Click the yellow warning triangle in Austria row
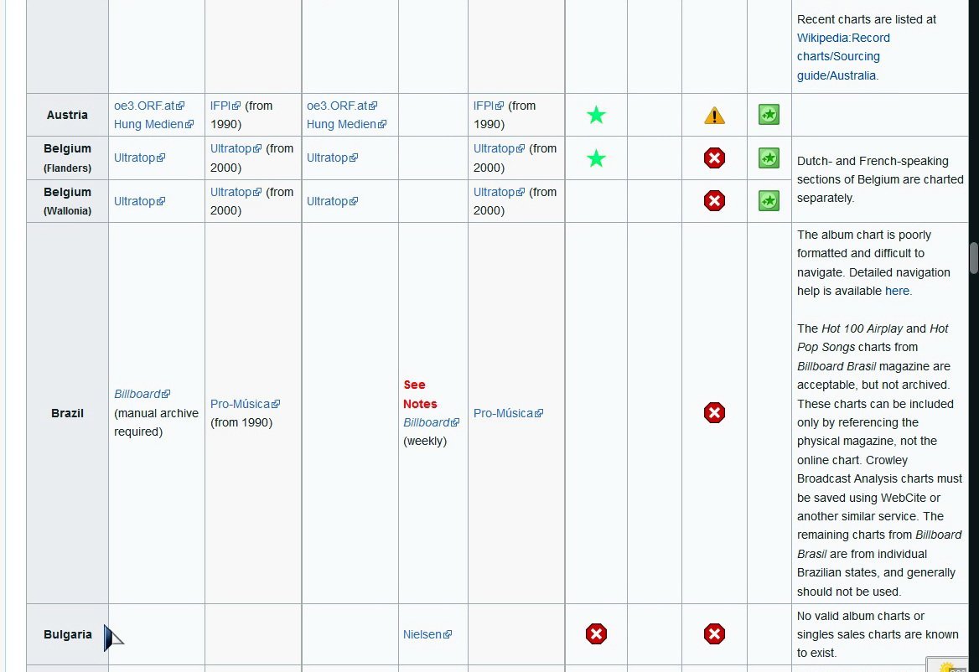Screen dimensions: 979x672 click(714, 116)
